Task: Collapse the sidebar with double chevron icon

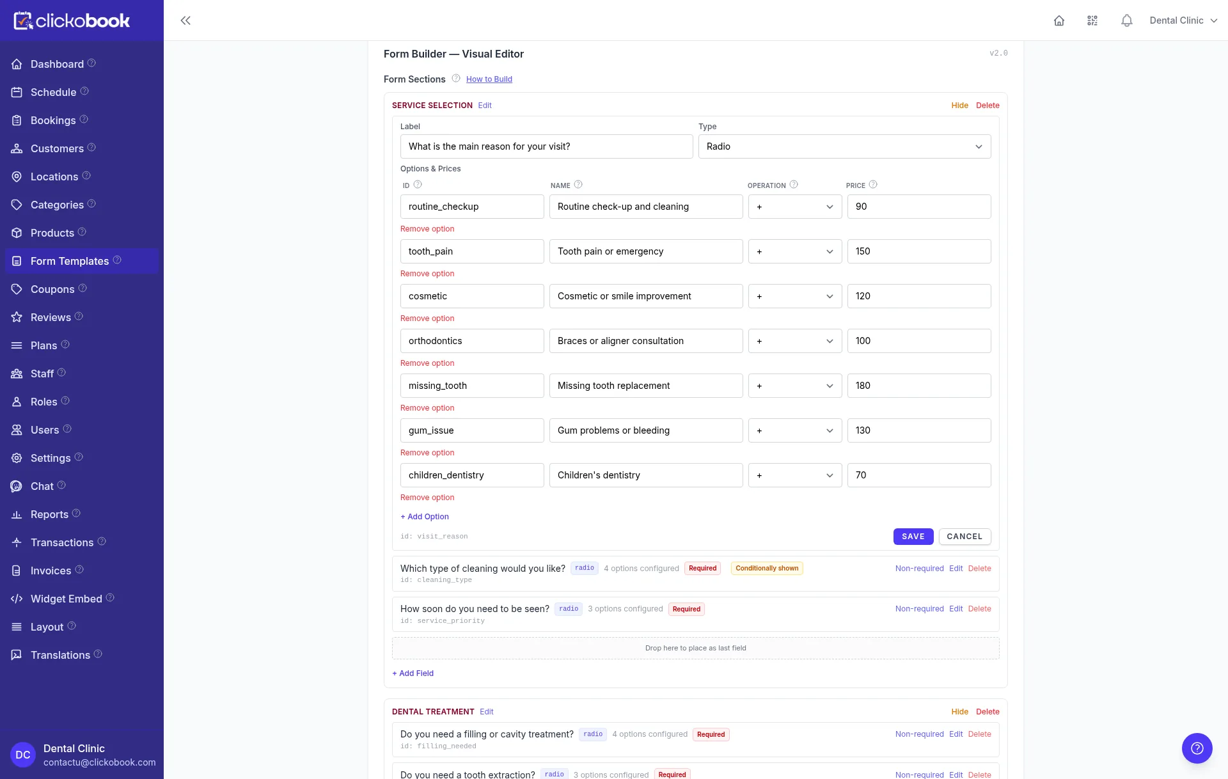Action: click(x=185, y=20)
